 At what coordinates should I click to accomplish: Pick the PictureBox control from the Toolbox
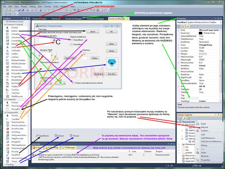point(16,74)
